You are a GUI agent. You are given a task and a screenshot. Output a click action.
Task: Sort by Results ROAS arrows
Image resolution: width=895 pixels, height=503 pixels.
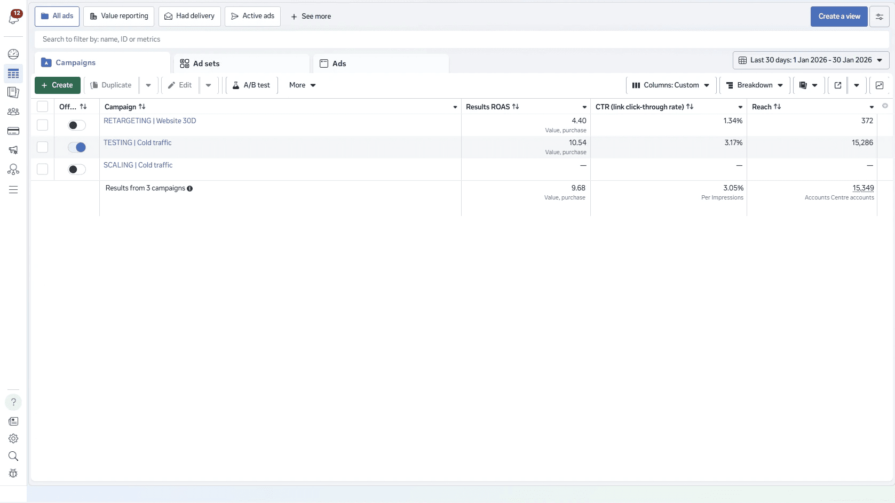pyautogui.click(x=516, y=107)
